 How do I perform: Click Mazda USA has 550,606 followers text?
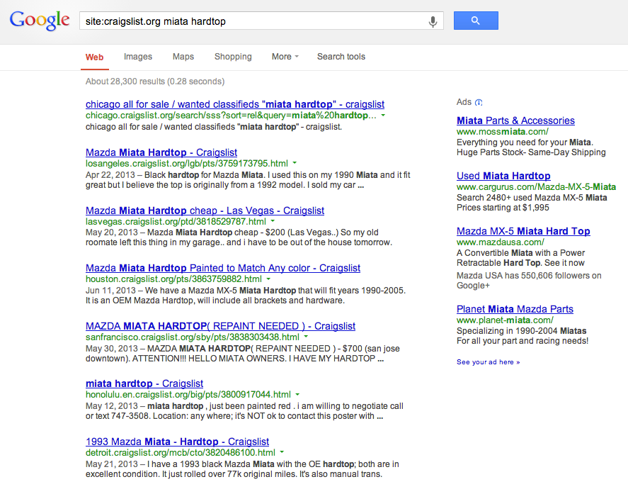click(x=529, y=280)
